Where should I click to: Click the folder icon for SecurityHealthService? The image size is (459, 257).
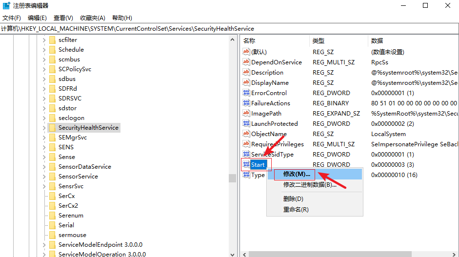click(x=52, y=128)
